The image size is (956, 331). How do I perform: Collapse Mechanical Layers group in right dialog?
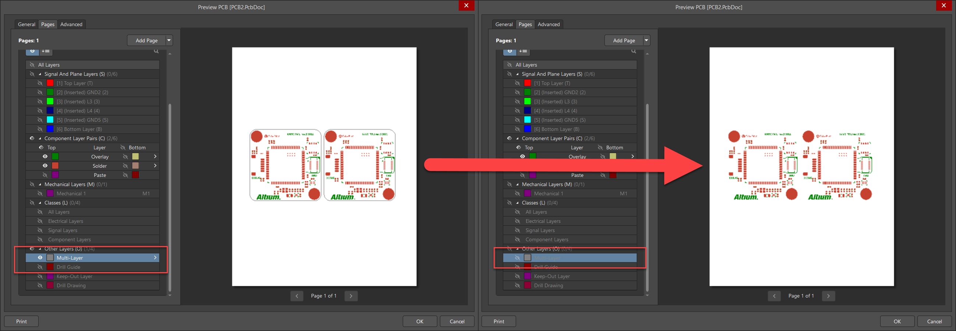tap(517, 184)
